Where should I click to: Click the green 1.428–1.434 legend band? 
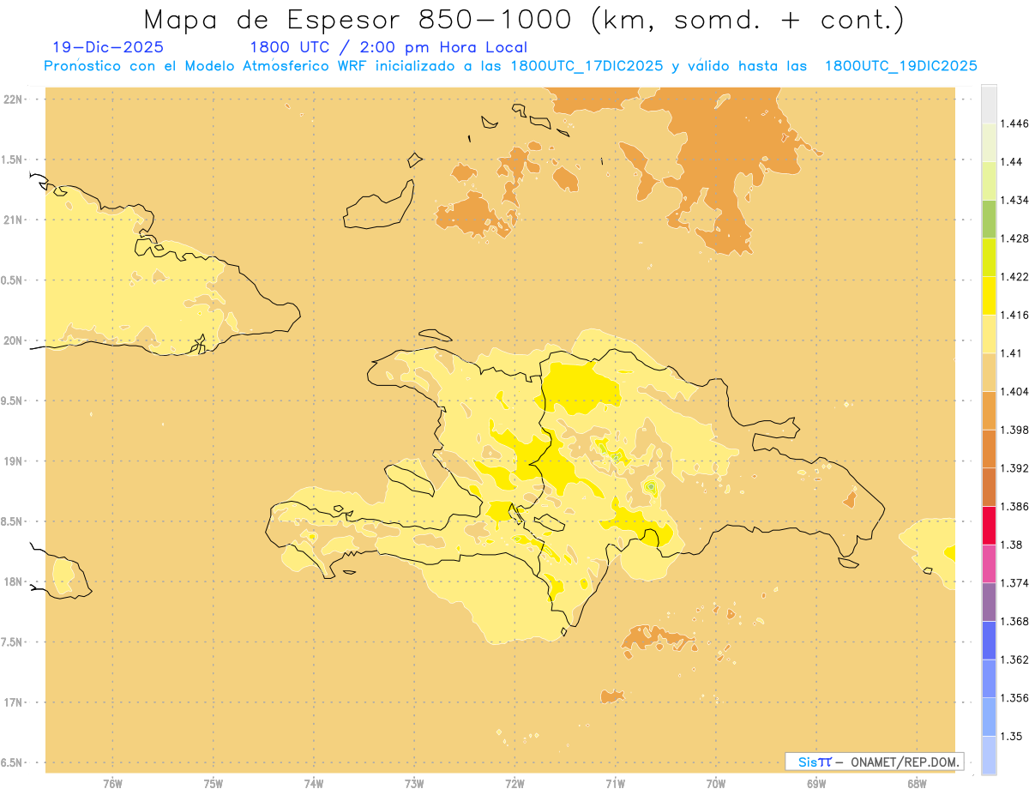coord(989,219)
